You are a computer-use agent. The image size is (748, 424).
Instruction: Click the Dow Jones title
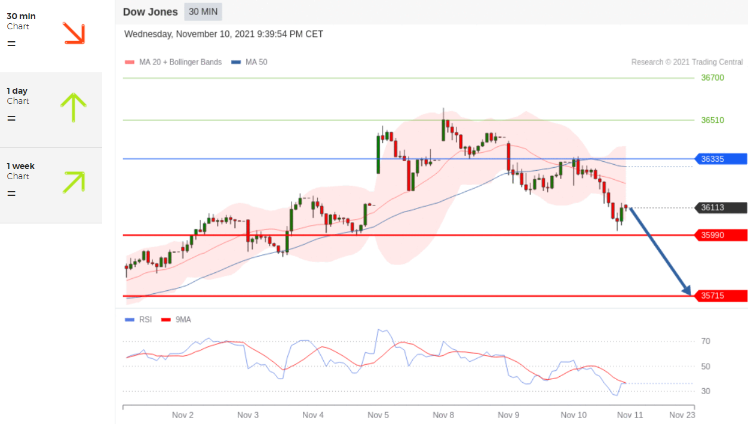tap(150, 12)
